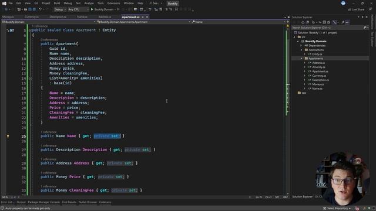376x211 pixels.
Task: Click Select Repository in status bar
Action: (x=337, y=209)
